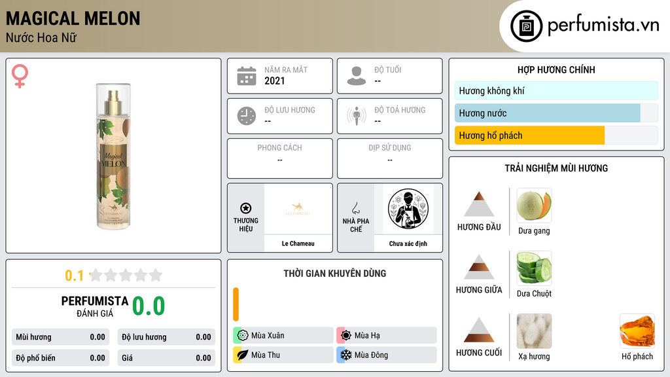Screen dimensions: 670x377
Task: Click the female gender symbol icon
Action: [20, 76]
